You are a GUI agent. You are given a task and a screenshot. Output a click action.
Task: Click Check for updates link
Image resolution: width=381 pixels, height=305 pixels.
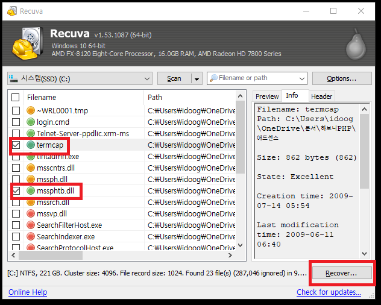[x=329, y=292]
